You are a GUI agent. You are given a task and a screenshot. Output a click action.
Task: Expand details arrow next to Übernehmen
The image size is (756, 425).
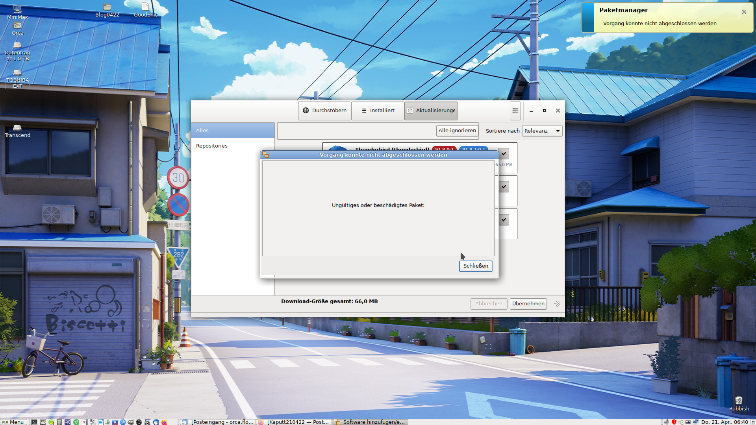click(557, 303)
